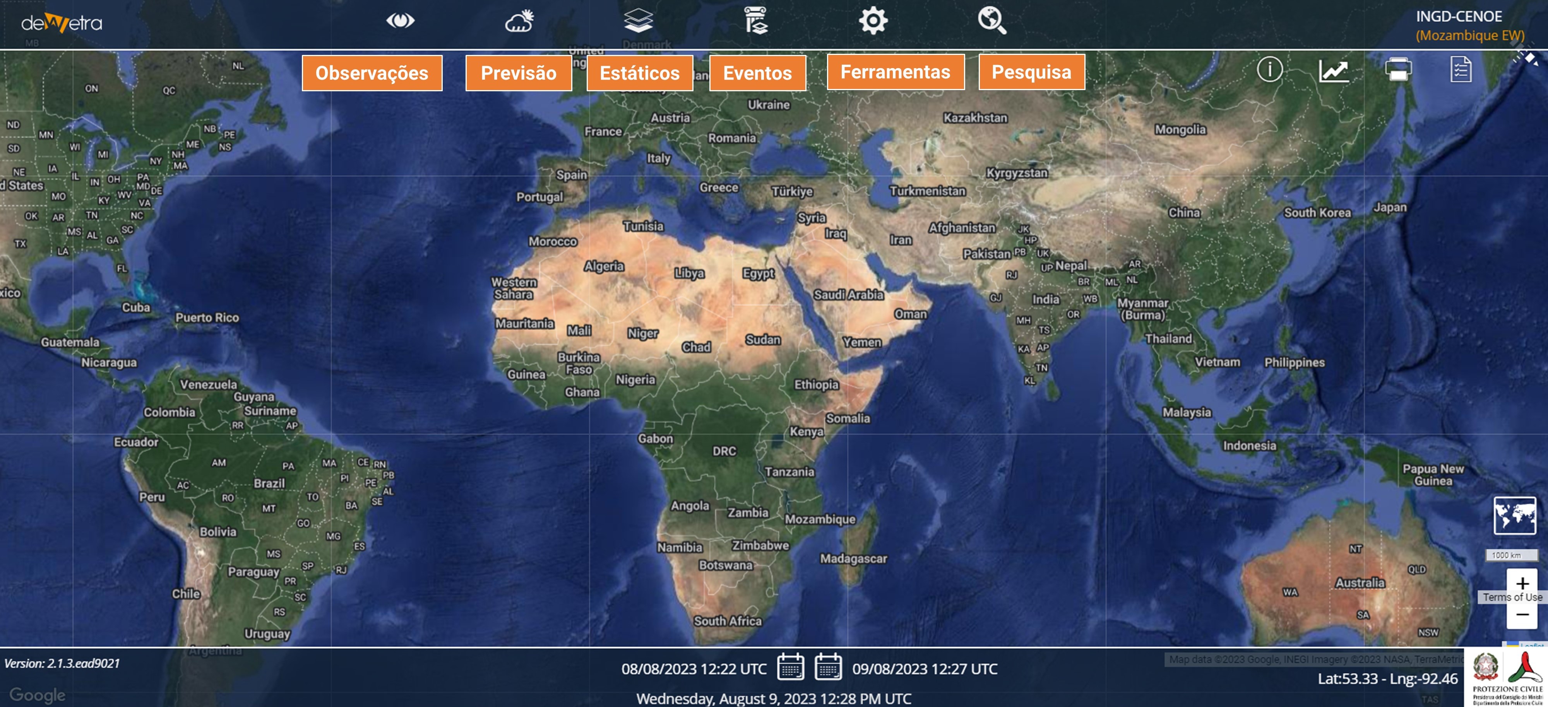
Task: Zoom out with the minus button
Action: [1522, 615]
